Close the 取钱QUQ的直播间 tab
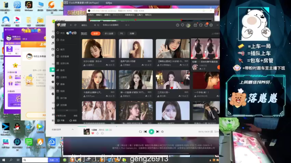291x163 pixels. tap(129, 25)
